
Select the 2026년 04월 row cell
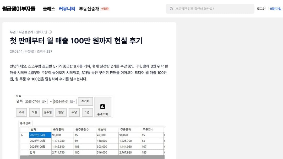[40, 135]
